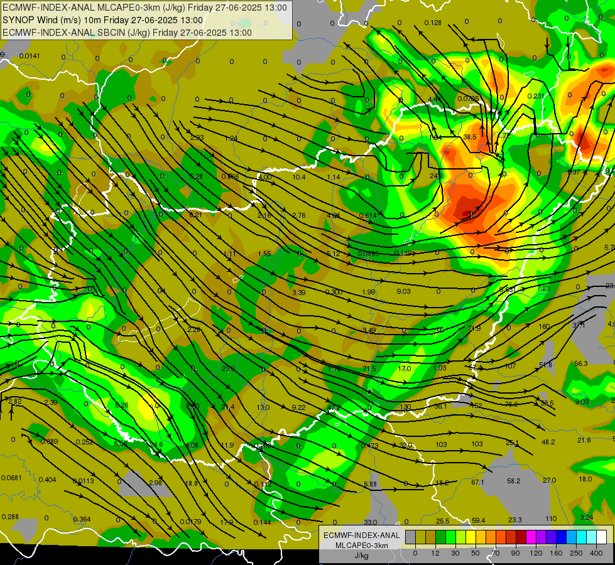Click the 59.4 value on the map
The height and width of the screenshot is (565, 615).
click(x=479, y=520)
